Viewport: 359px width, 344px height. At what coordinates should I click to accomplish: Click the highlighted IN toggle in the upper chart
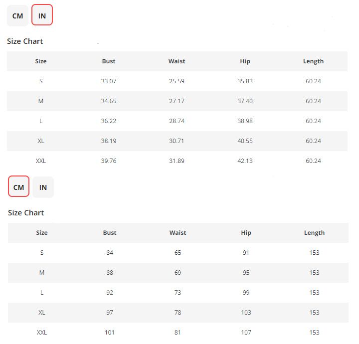[x=42, y=16]
